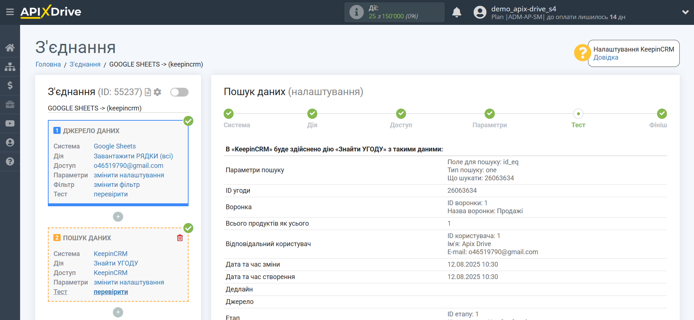Click the actions info icon
The height and width of the screenshot is (320, 694).
pyautogui.click(x=356, y=12)
